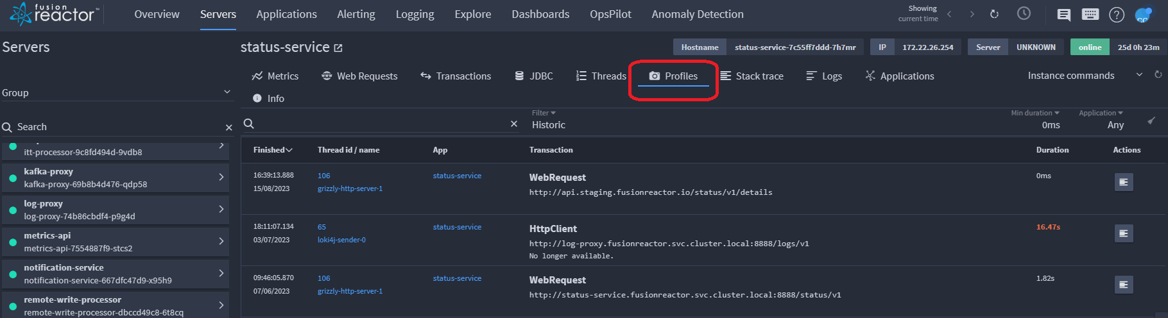The width and height of the screenshot is (1168, 318).
Task: Open the user avatar menu
Action: point(1143,14)
